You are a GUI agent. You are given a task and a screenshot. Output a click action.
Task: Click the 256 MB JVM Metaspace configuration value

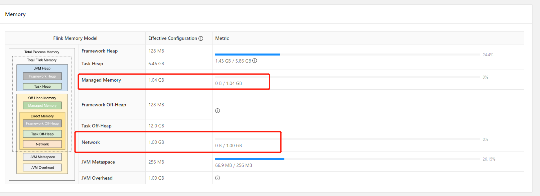click(156, 162)
